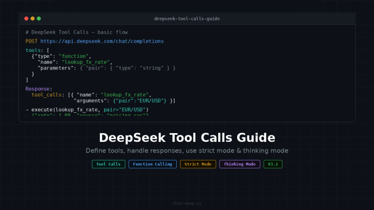Image resolution: width=374 pixels, height=210 pixels.
Task: Click the Thinking Mode tag
Action: pyautogui.click(x=240, y=164)
